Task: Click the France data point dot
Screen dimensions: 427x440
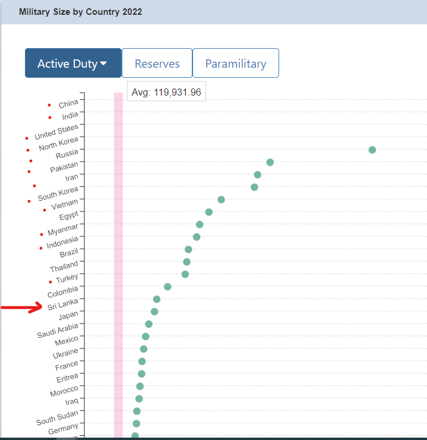Action: click(x=142, y=362)
